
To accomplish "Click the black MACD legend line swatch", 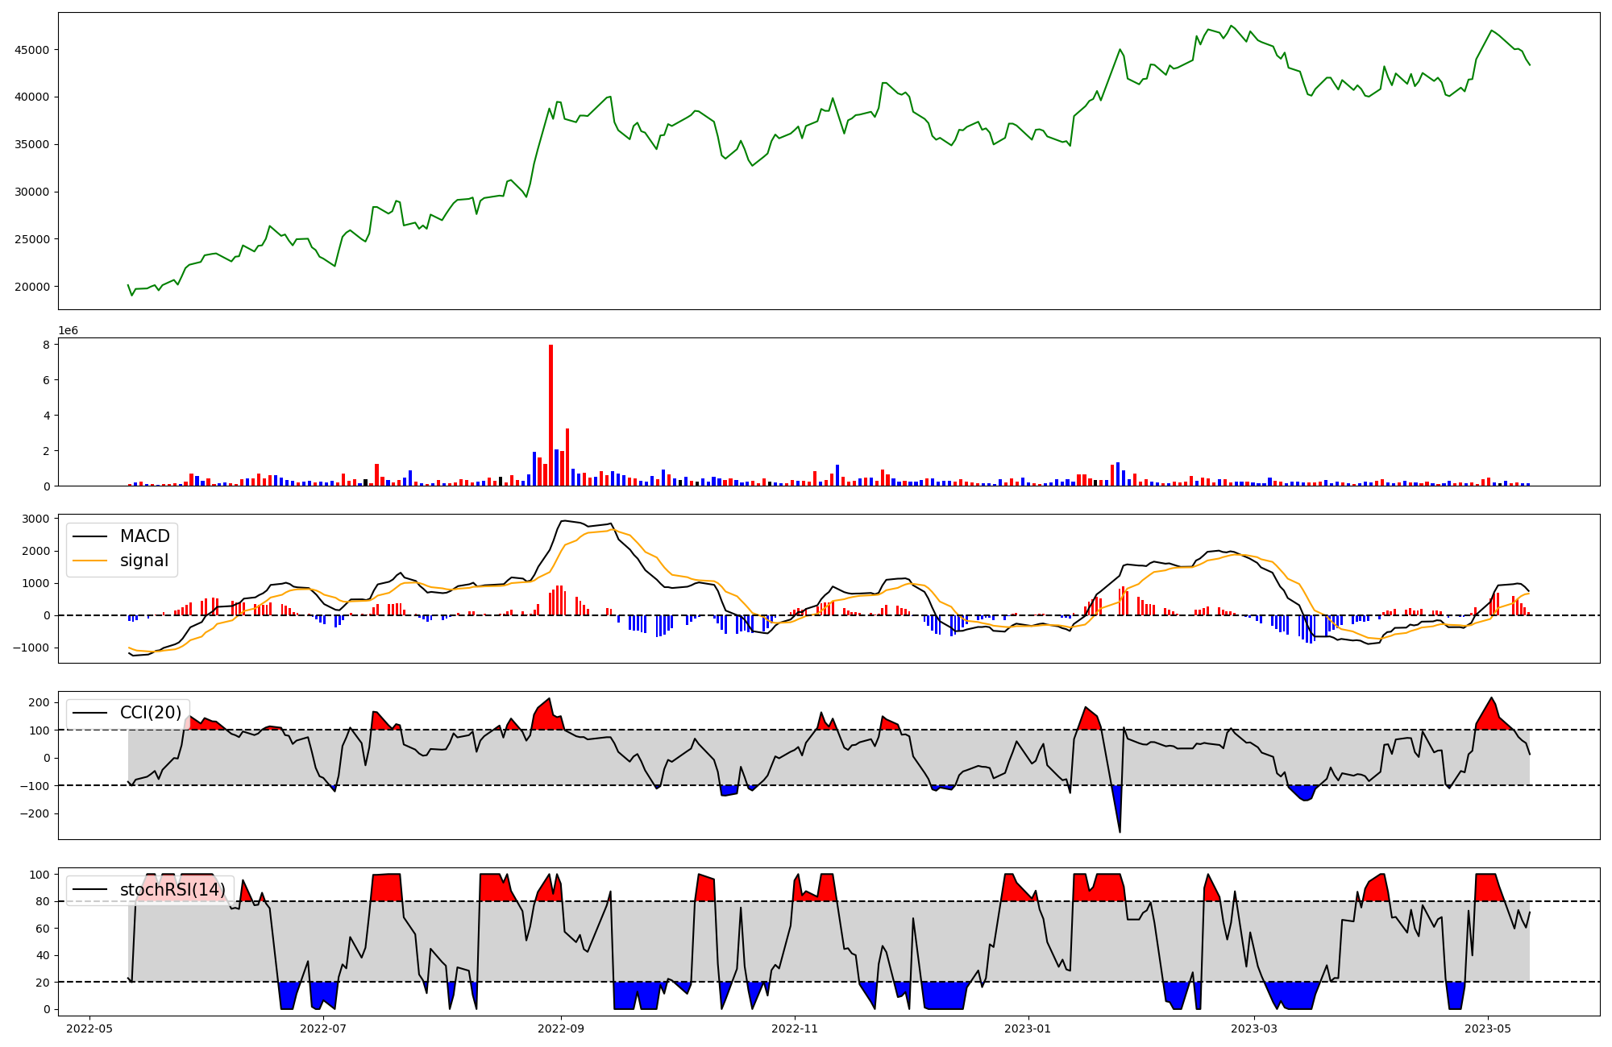I will click(89, 537).
